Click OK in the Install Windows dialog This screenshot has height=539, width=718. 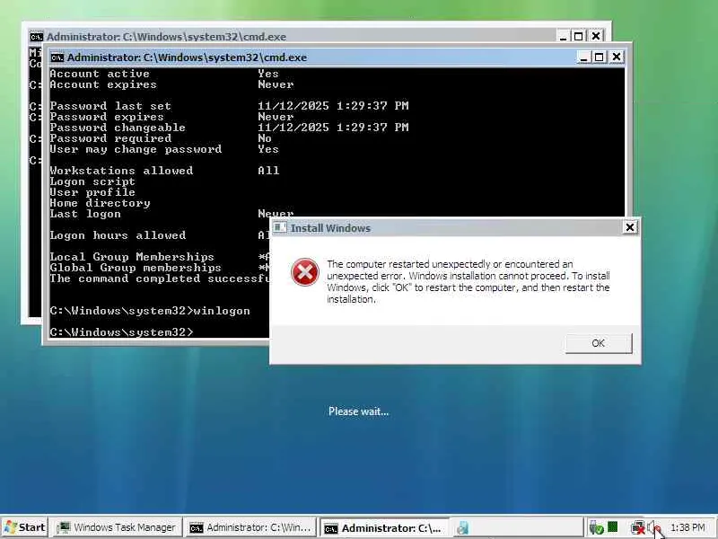[x=599, y=343]
